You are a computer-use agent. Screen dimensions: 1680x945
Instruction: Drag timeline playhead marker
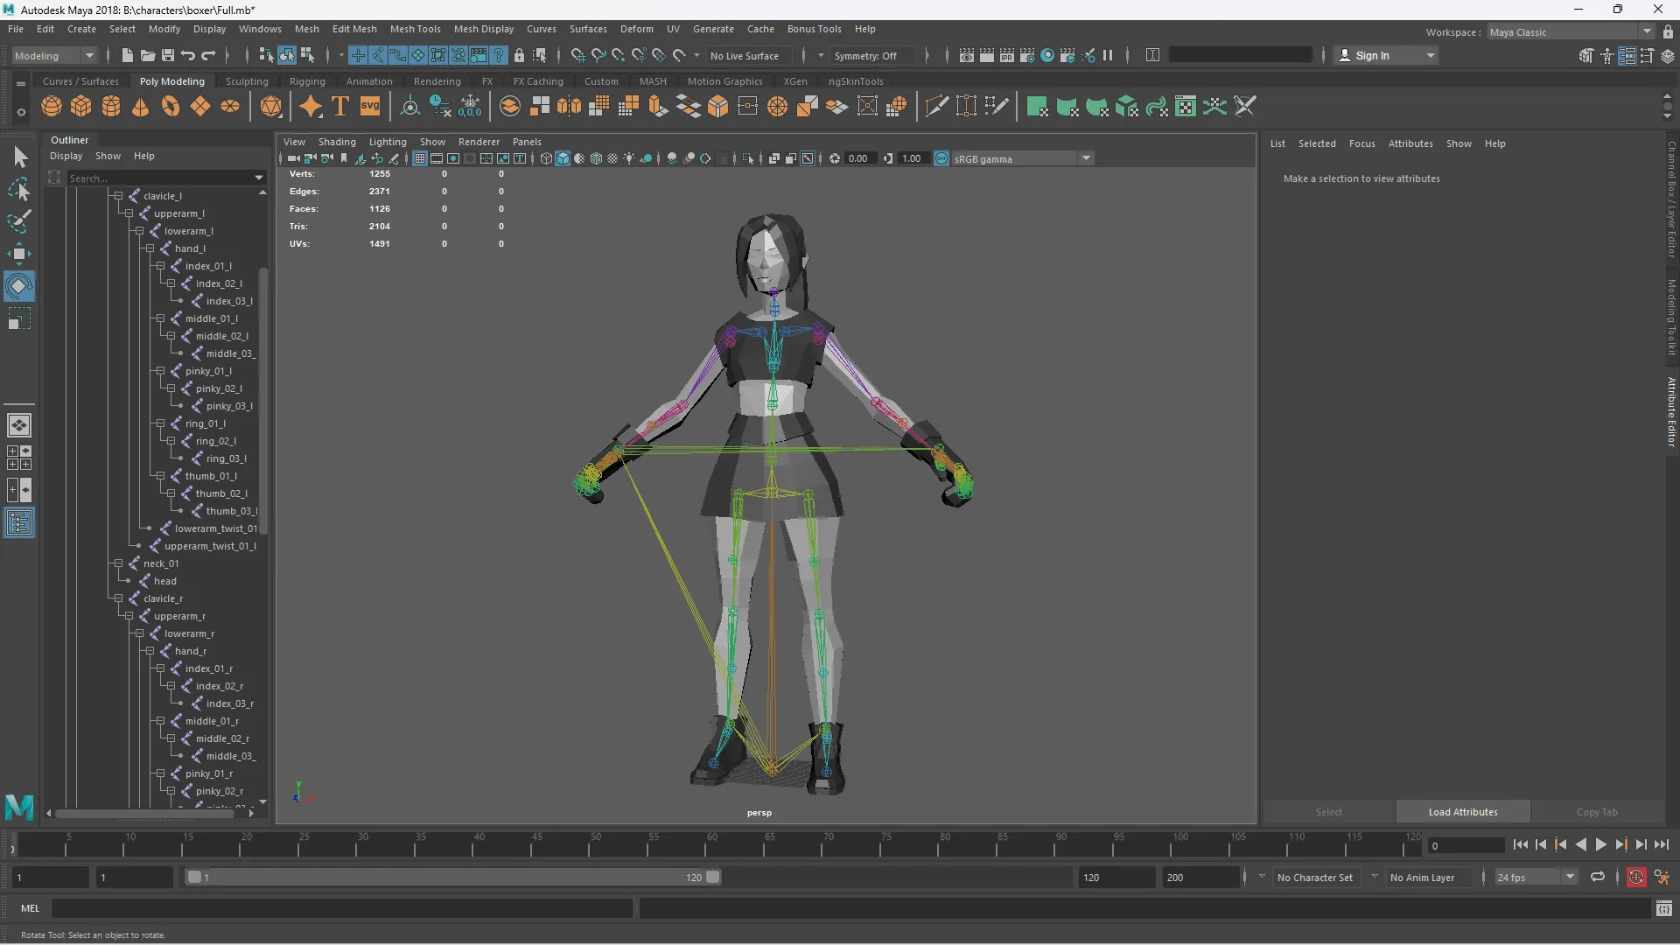(x=13, y=844)
